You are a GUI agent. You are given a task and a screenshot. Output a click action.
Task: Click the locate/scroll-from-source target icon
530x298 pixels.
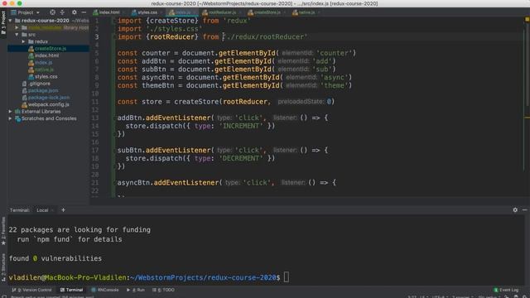coord(52,12)
